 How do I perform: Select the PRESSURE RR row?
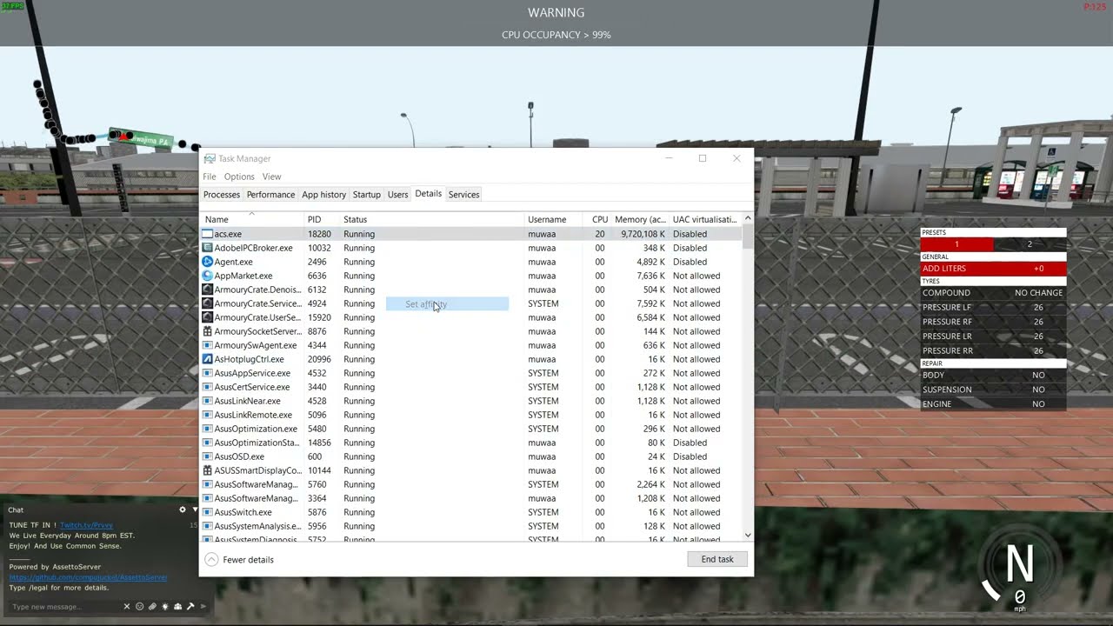pos(993,350)
